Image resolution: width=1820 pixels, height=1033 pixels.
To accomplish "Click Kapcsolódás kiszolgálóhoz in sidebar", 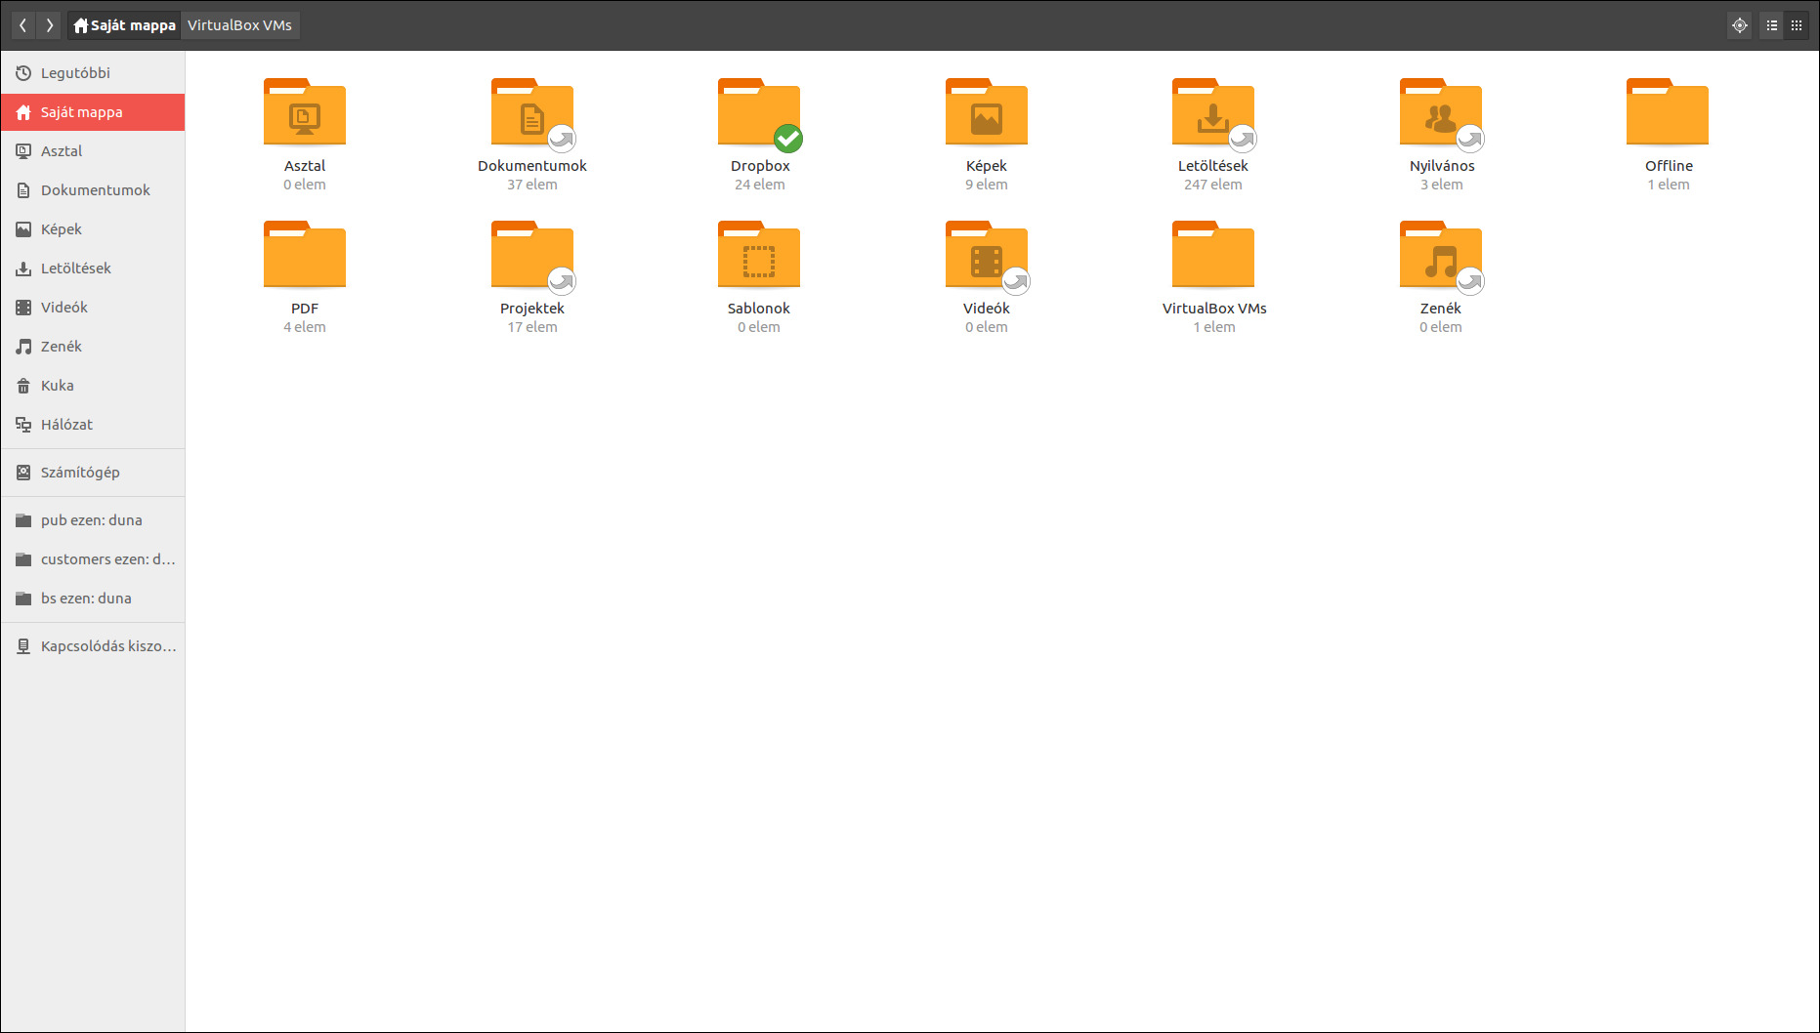I will 93,646.
